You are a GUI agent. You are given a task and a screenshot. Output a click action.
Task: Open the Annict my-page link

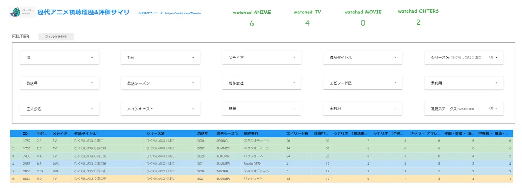pos(170,13)
